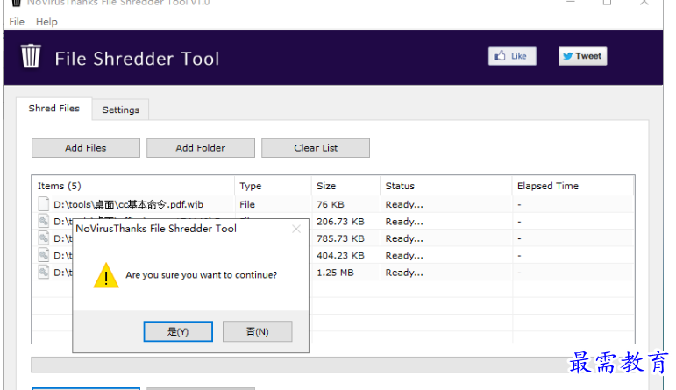The width and height of the screenshot is (676, 390).
Task: Confirm with the 是(Y) button
Action: click(178, 331)
